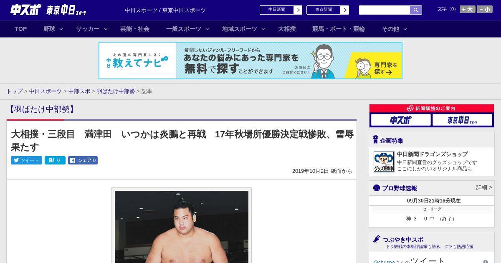Click the 教えてナビ banner advertisement
Image resolution: width=501 pixels, height=263 pixels.
(250, 61)
